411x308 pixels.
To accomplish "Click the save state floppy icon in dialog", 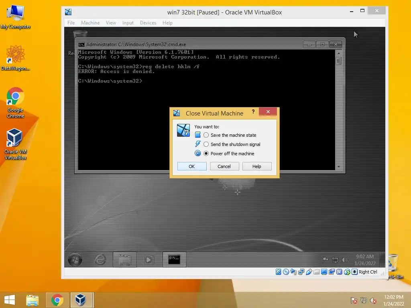I will coord(197,135).
